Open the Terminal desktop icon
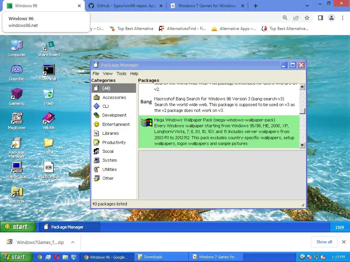This screenshot has height=262, width=350. [x=49, y=73]
